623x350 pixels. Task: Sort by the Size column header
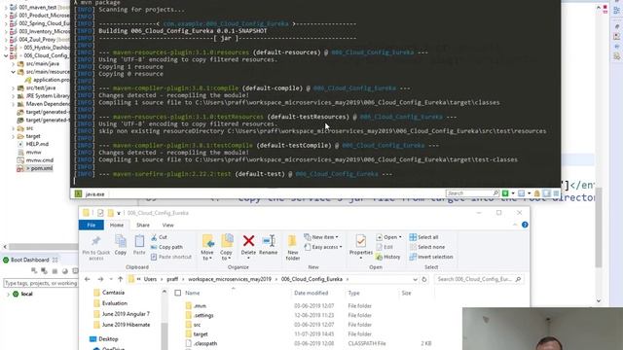[x=406, y=293]
